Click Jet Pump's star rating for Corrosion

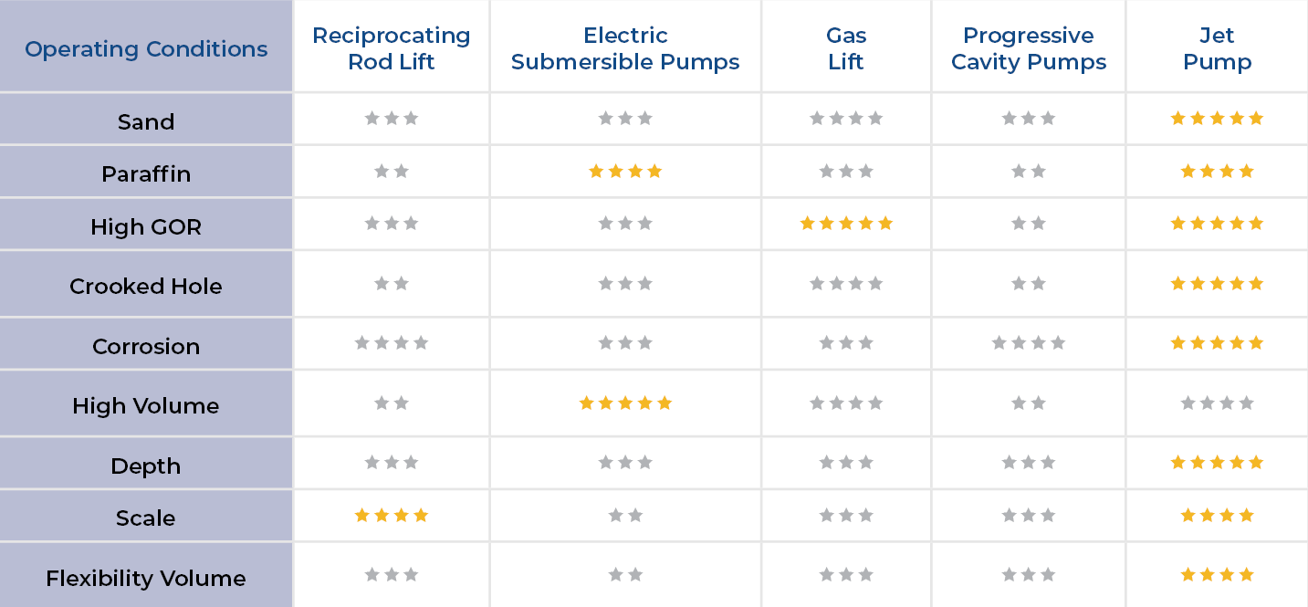tap(1217, 343)
